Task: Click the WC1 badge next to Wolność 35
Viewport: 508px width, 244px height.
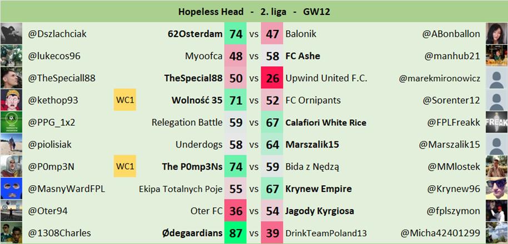Action: pos(126,100)
